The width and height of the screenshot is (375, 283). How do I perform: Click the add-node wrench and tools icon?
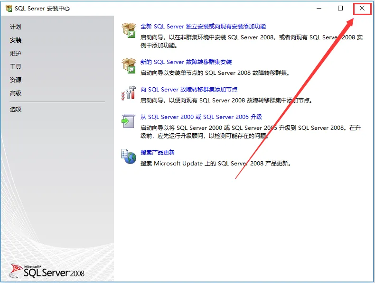pos(129,93)
